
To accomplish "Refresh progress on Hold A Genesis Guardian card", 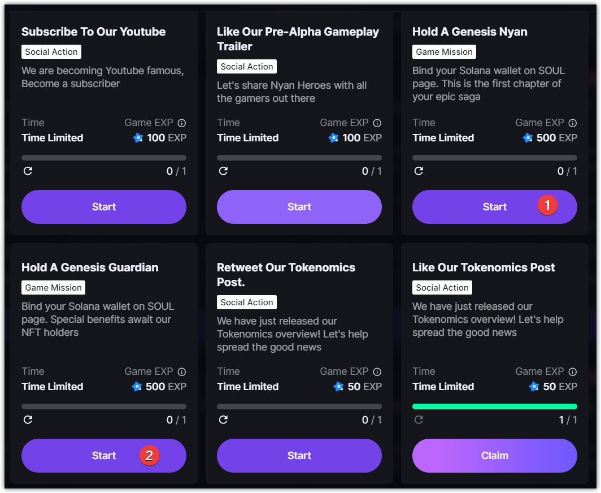I will point(28,420).
